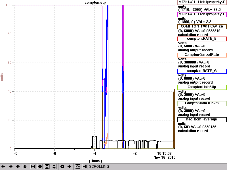The image size is (227, 170).
Task: Select the orange ComptonCentralRate legend box
Action: [x=202, y=55]
